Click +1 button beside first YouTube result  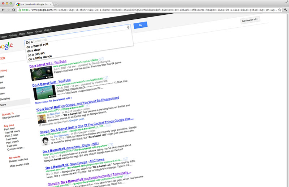[101, 59]
